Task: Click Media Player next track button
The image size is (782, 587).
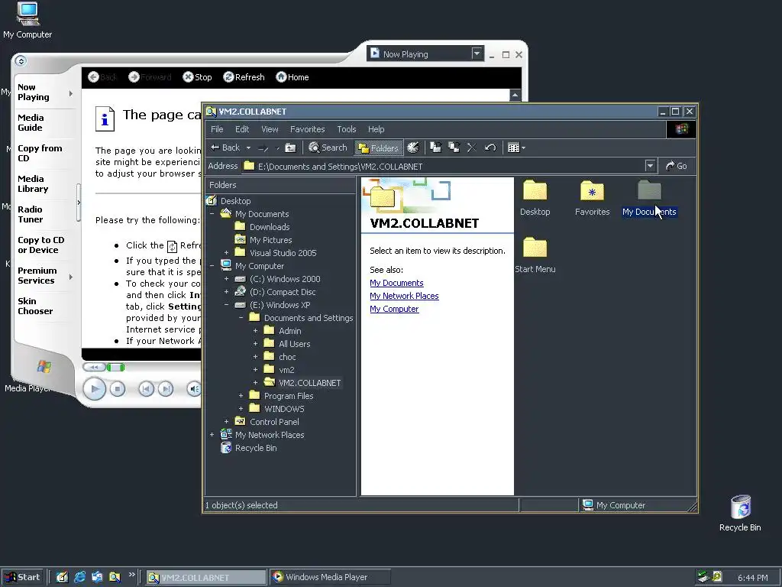Action: tap(166, 389)
